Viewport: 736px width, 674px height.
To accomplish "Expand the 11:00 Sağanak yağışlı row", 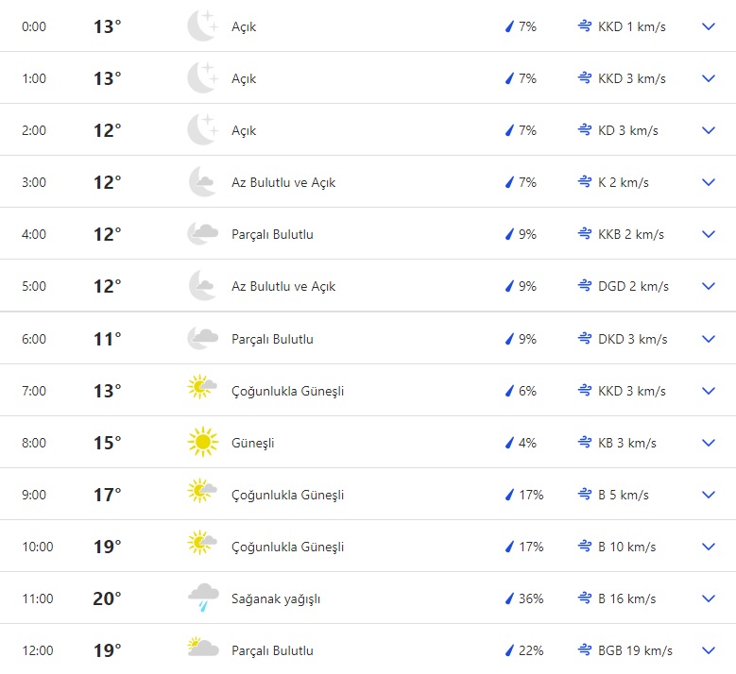I will click(x=709, y=598).
